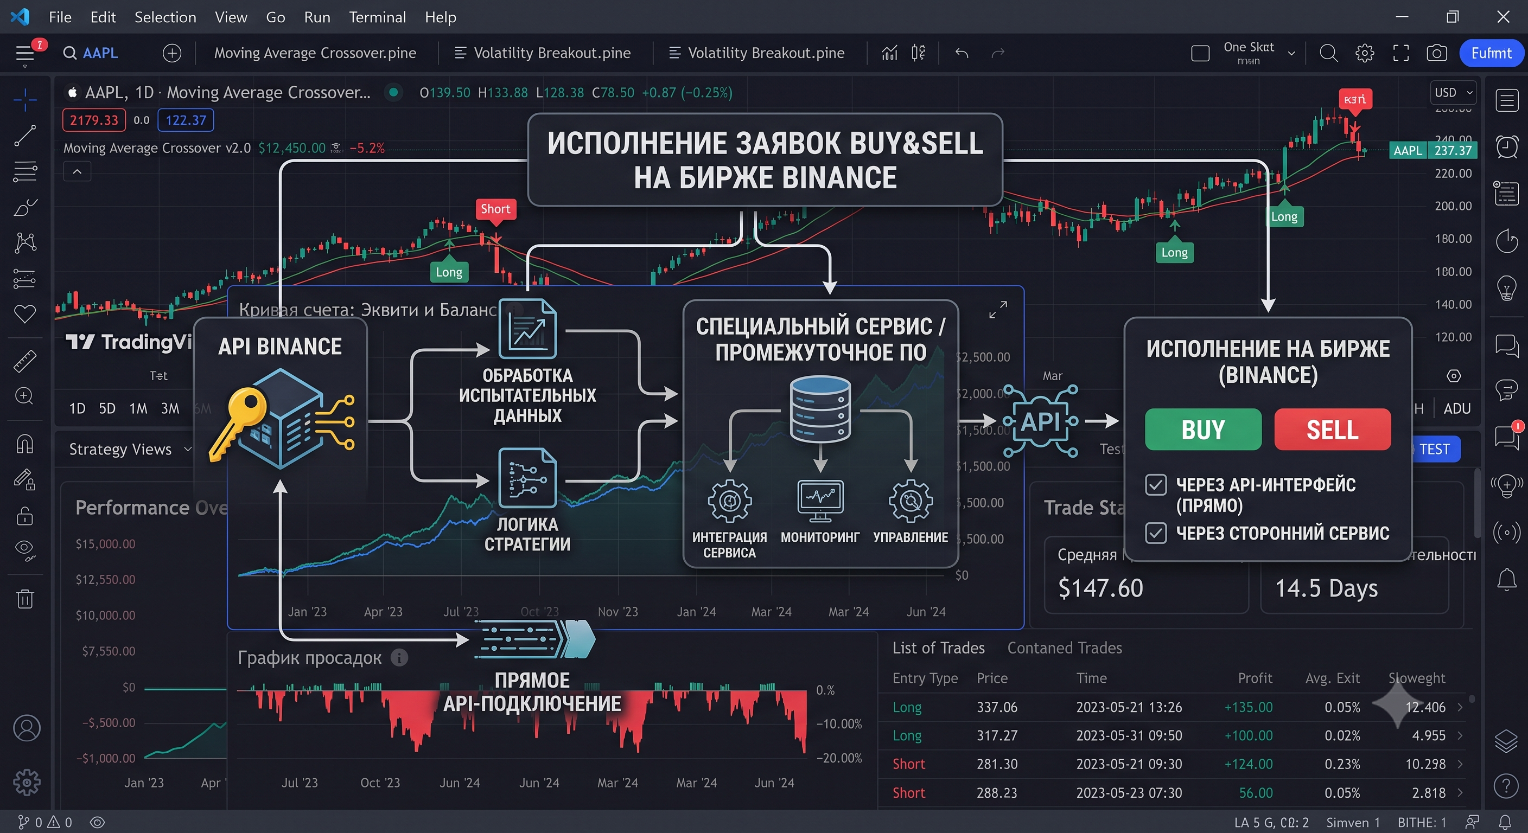Select the 3M time range
The width and height of the screenshot is (1528, 833).
point(170,408)
